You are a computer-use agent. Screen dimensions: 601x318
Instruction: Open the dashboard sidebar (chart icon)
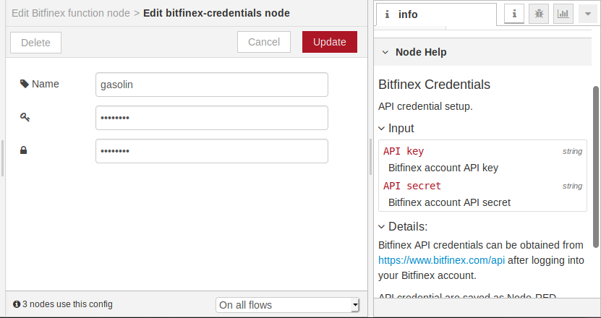563,14
